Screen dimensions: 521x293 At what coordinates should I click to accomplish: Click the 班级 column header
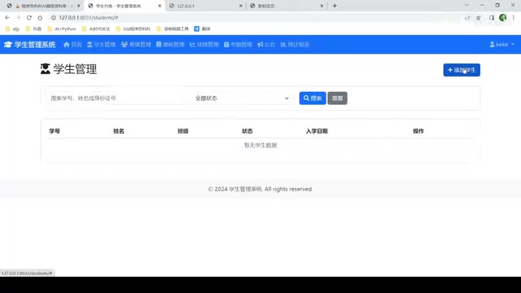[x=183, y=131]
